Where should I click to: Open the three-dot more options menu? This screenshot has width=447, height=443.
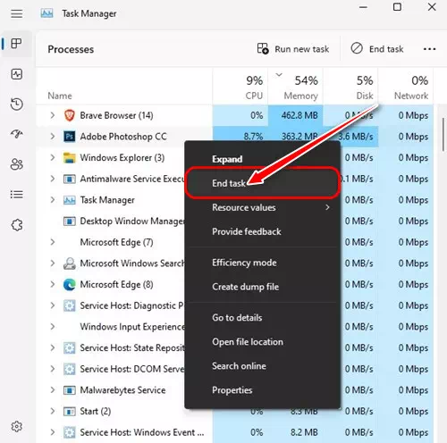429,49
